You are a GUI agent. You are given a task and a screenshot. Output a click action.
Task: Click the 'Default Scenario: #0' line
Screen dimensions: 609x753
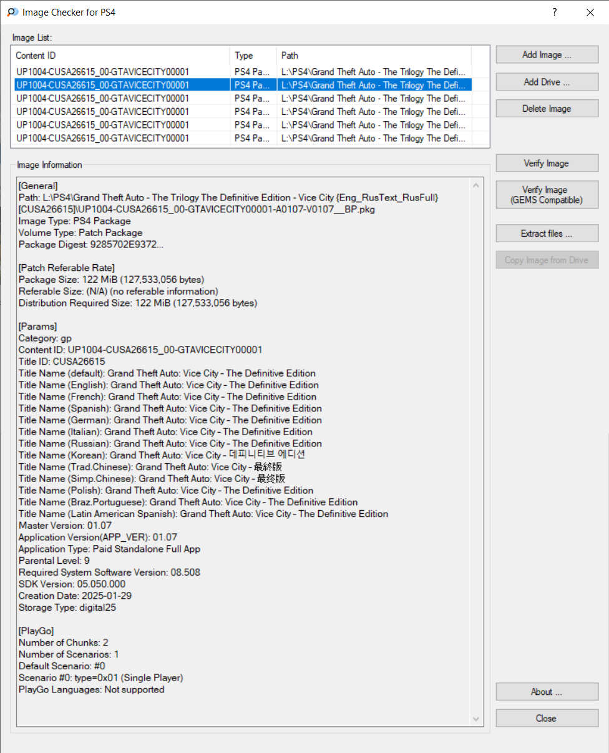pos(62,666)
